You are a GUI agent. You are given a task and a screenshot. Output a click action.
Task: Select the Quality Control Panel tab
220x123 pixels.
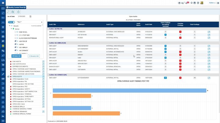pos(16,7)
